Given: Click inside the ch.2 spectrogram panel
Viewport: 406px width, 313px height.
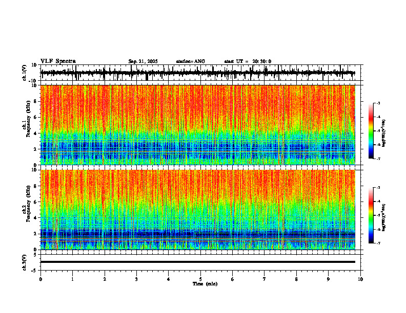Looking at the screenshot, I should coord(197,210).
